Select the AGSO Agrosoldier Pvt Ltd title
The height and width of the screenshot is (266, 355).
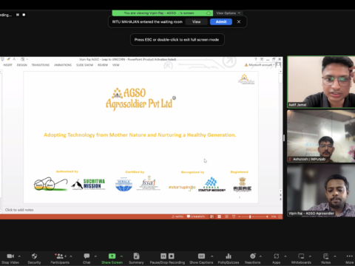tap(140, 99)
